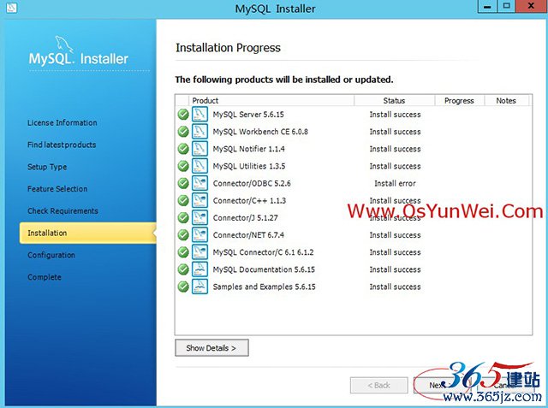Click the green check icon for Connector/NET 6.7.4
The width and height of the screenshot is (548, 408).
[183, 235]
